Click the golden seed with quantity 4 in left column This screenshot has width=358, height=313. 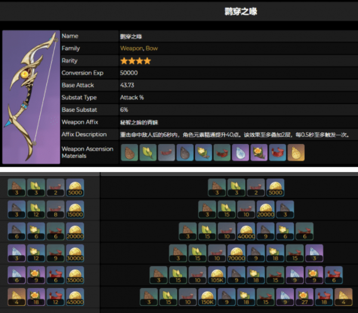point(17,297)
